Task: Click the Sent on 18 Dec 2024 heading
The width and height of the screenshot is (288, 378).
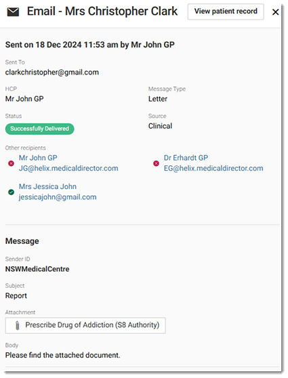Action: pyautogui.click(x=89, y=45)
